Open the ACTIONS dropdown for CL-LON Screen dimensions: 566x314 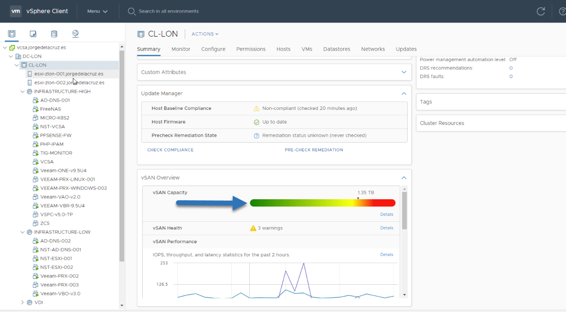(205, 34)
